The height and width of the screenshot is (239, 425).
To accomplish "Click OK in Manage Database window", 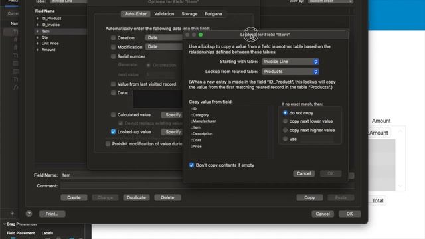I will point(350,214).
